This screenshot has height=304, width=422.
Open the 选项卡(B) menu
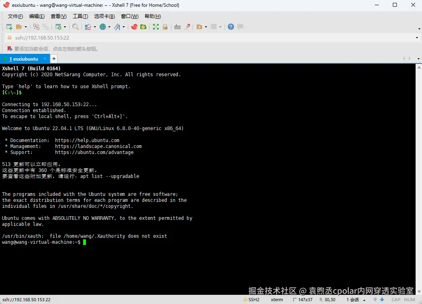click(104, 16)
